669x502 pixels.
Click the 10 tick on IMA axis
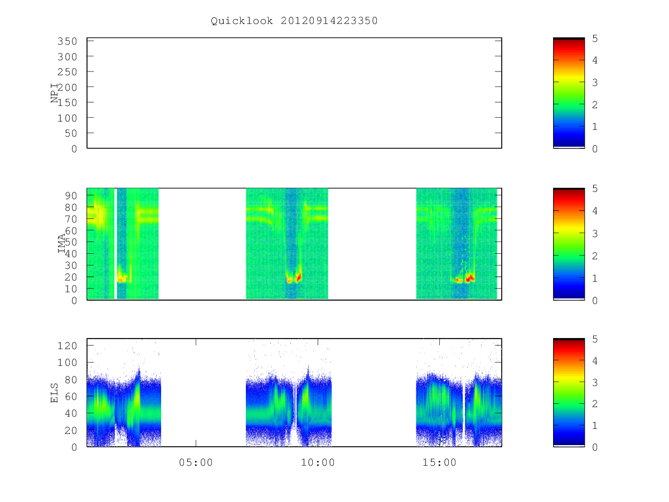(x=70, y=288)
